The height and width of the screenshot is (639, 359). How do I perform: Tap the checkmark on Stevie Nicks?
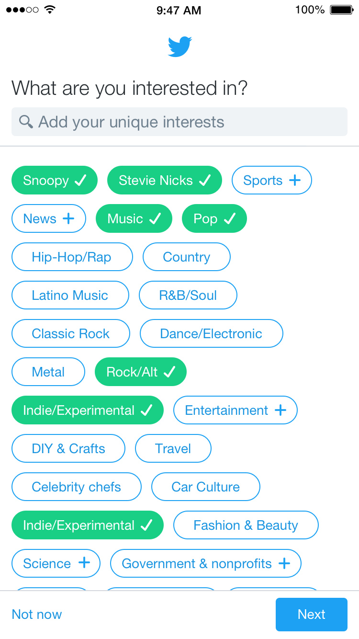point(205,181)
